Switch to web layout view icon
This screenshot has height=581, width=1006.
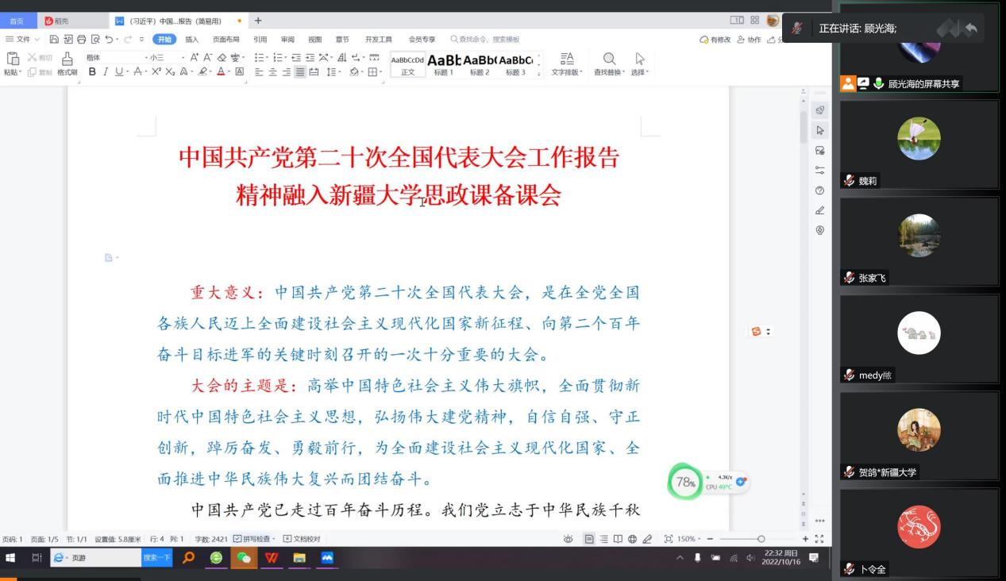click(x=632, y=539)
